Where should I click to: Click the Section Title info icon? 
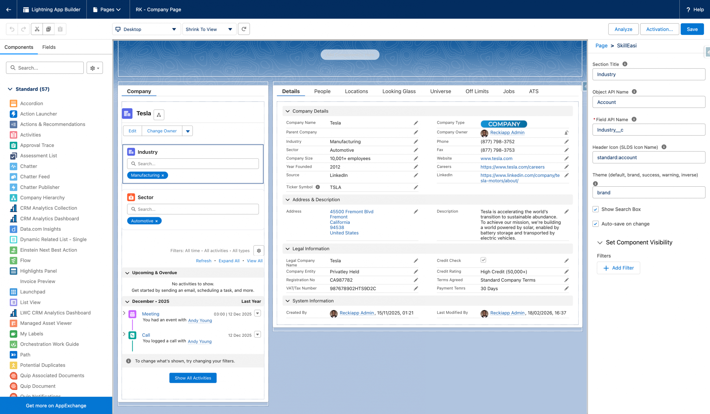[625, 64]
